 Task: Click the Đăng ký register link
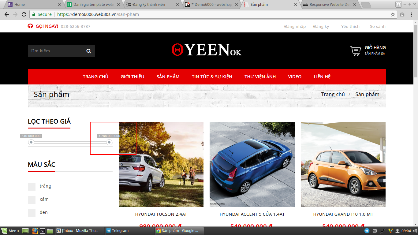point(321,27)
